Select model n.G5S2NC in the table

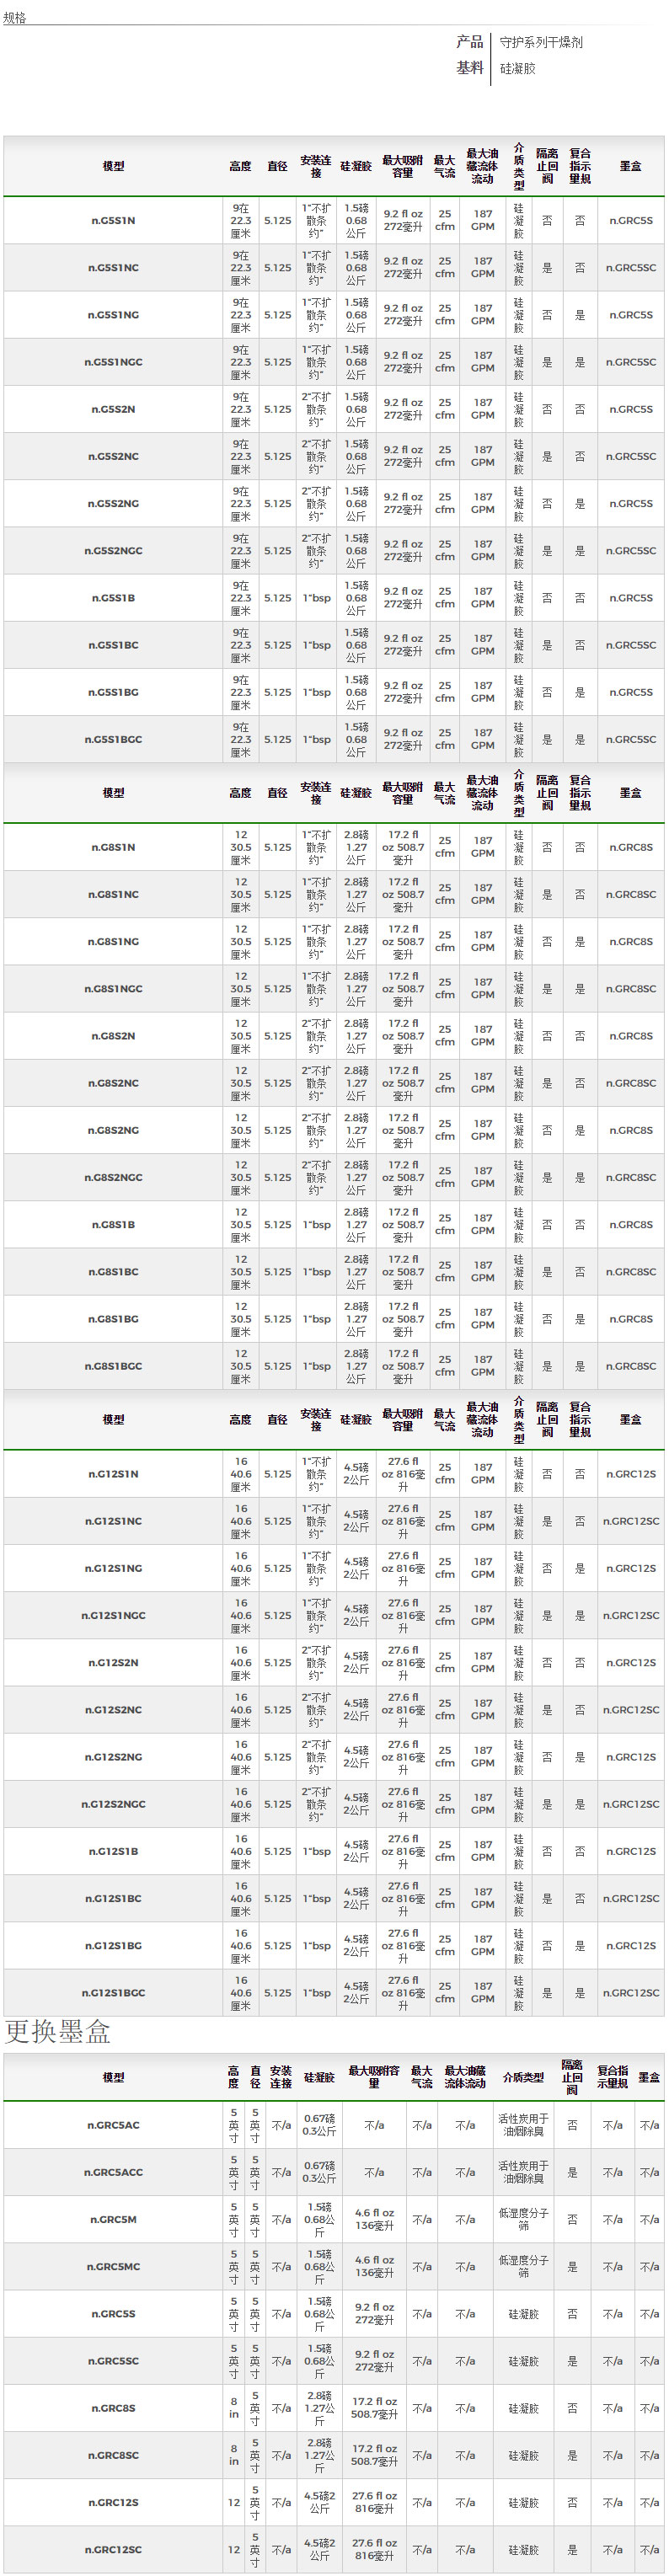click(113, 456)
